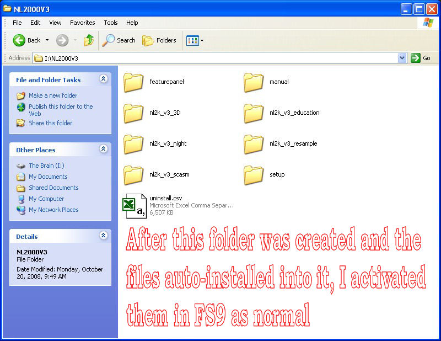Select the nl2k_v3_scasm folder icon

(x=133, y=175)
